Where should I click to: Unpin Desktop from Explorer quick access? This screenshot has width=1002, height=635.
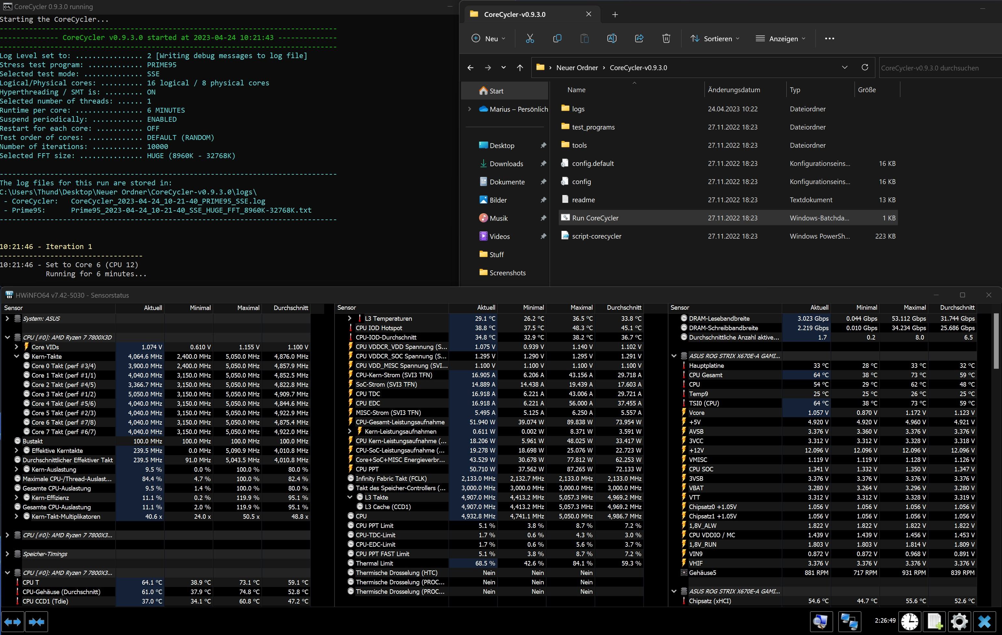[x=543, y=145]
